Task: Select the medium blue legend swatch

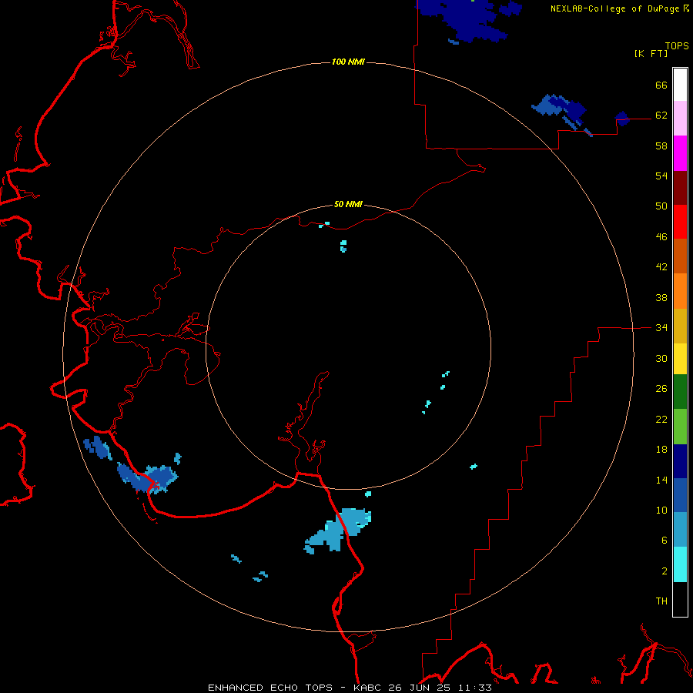Action: coord(680,495)
